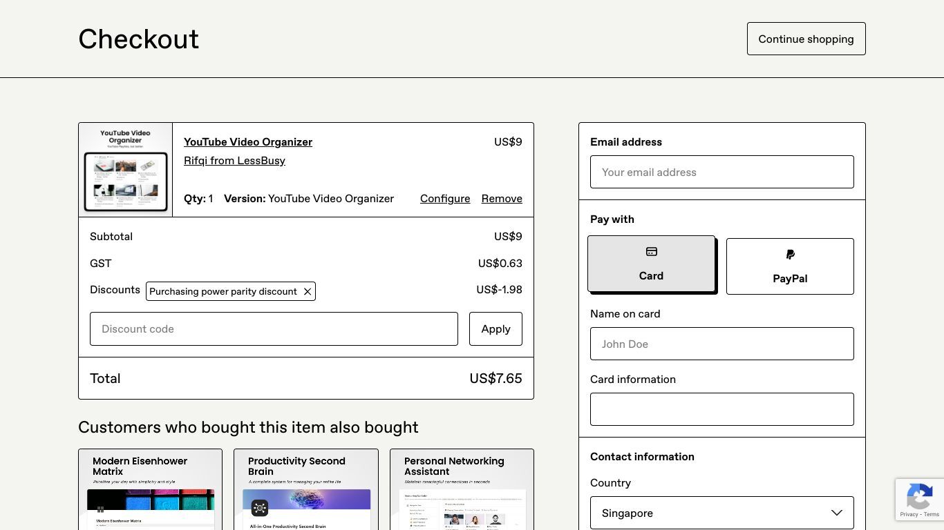Viewport: 944px width, 530px height.
Task: Open Rifqi from LessBusy seller link
Action: (x=234, y=160)
